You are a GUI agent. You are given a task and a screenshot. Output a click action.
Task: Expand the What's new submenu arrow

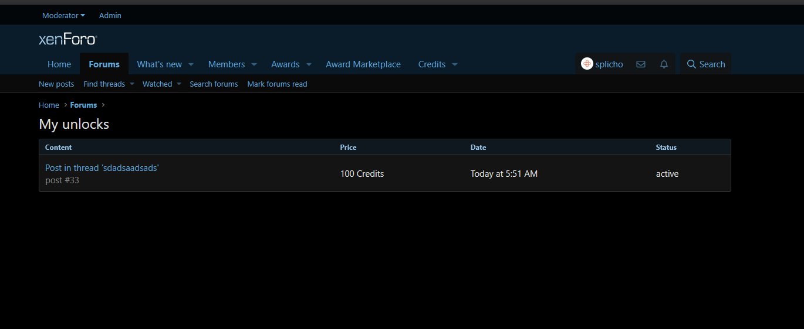click(x=191, y=64)
